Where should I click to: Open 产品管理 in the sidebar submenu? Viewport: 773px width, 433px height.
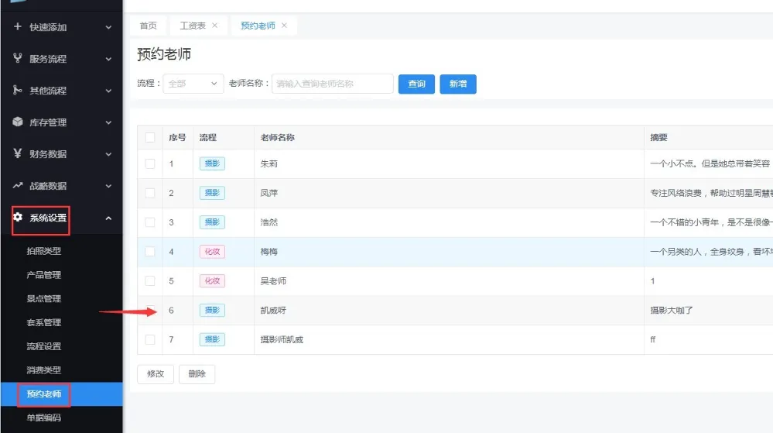point(43,275)
